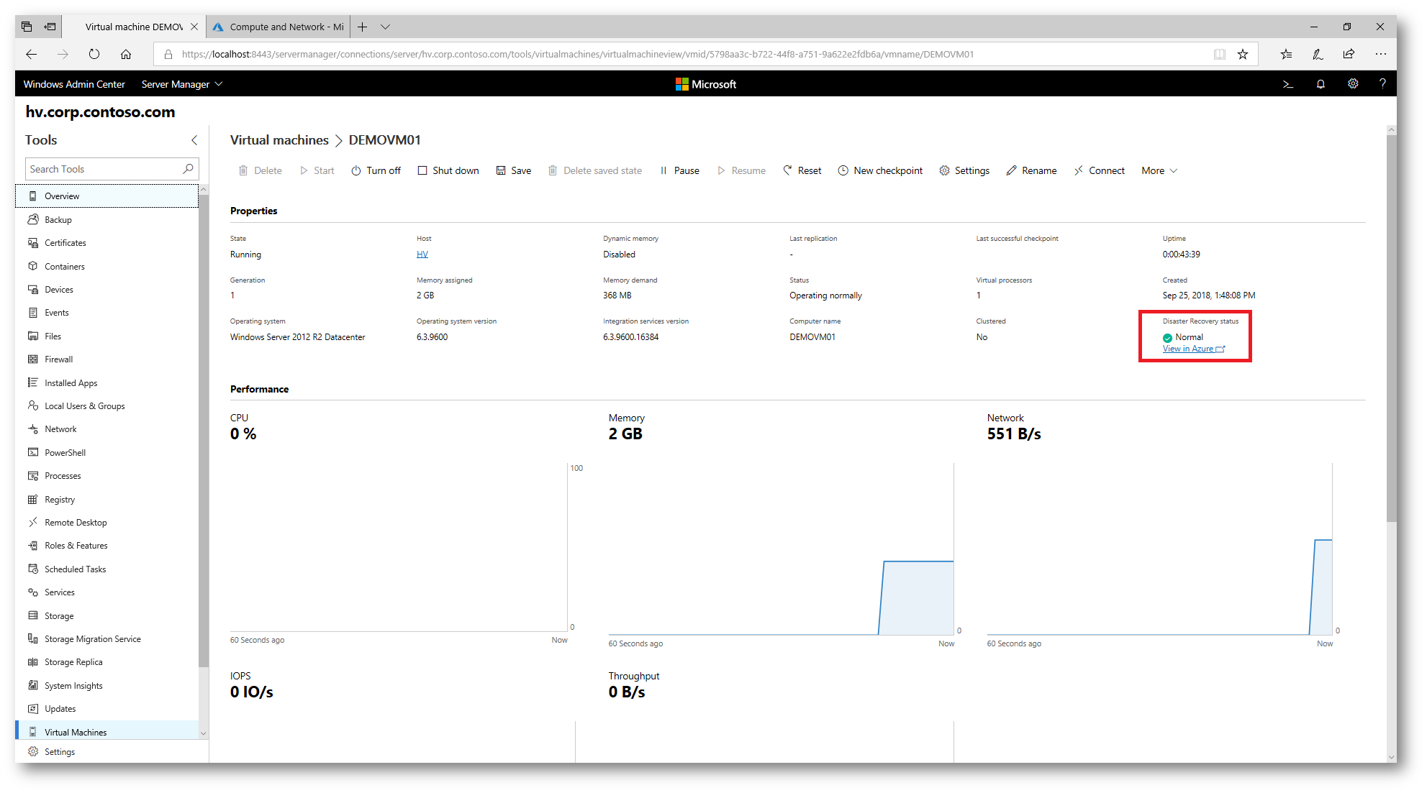Open Local Users & Groups tool
This screenshot has height=793, width=1427.
107,406
